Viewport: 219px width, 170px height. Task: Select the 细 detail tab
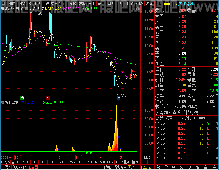click(x=174, y=167)
